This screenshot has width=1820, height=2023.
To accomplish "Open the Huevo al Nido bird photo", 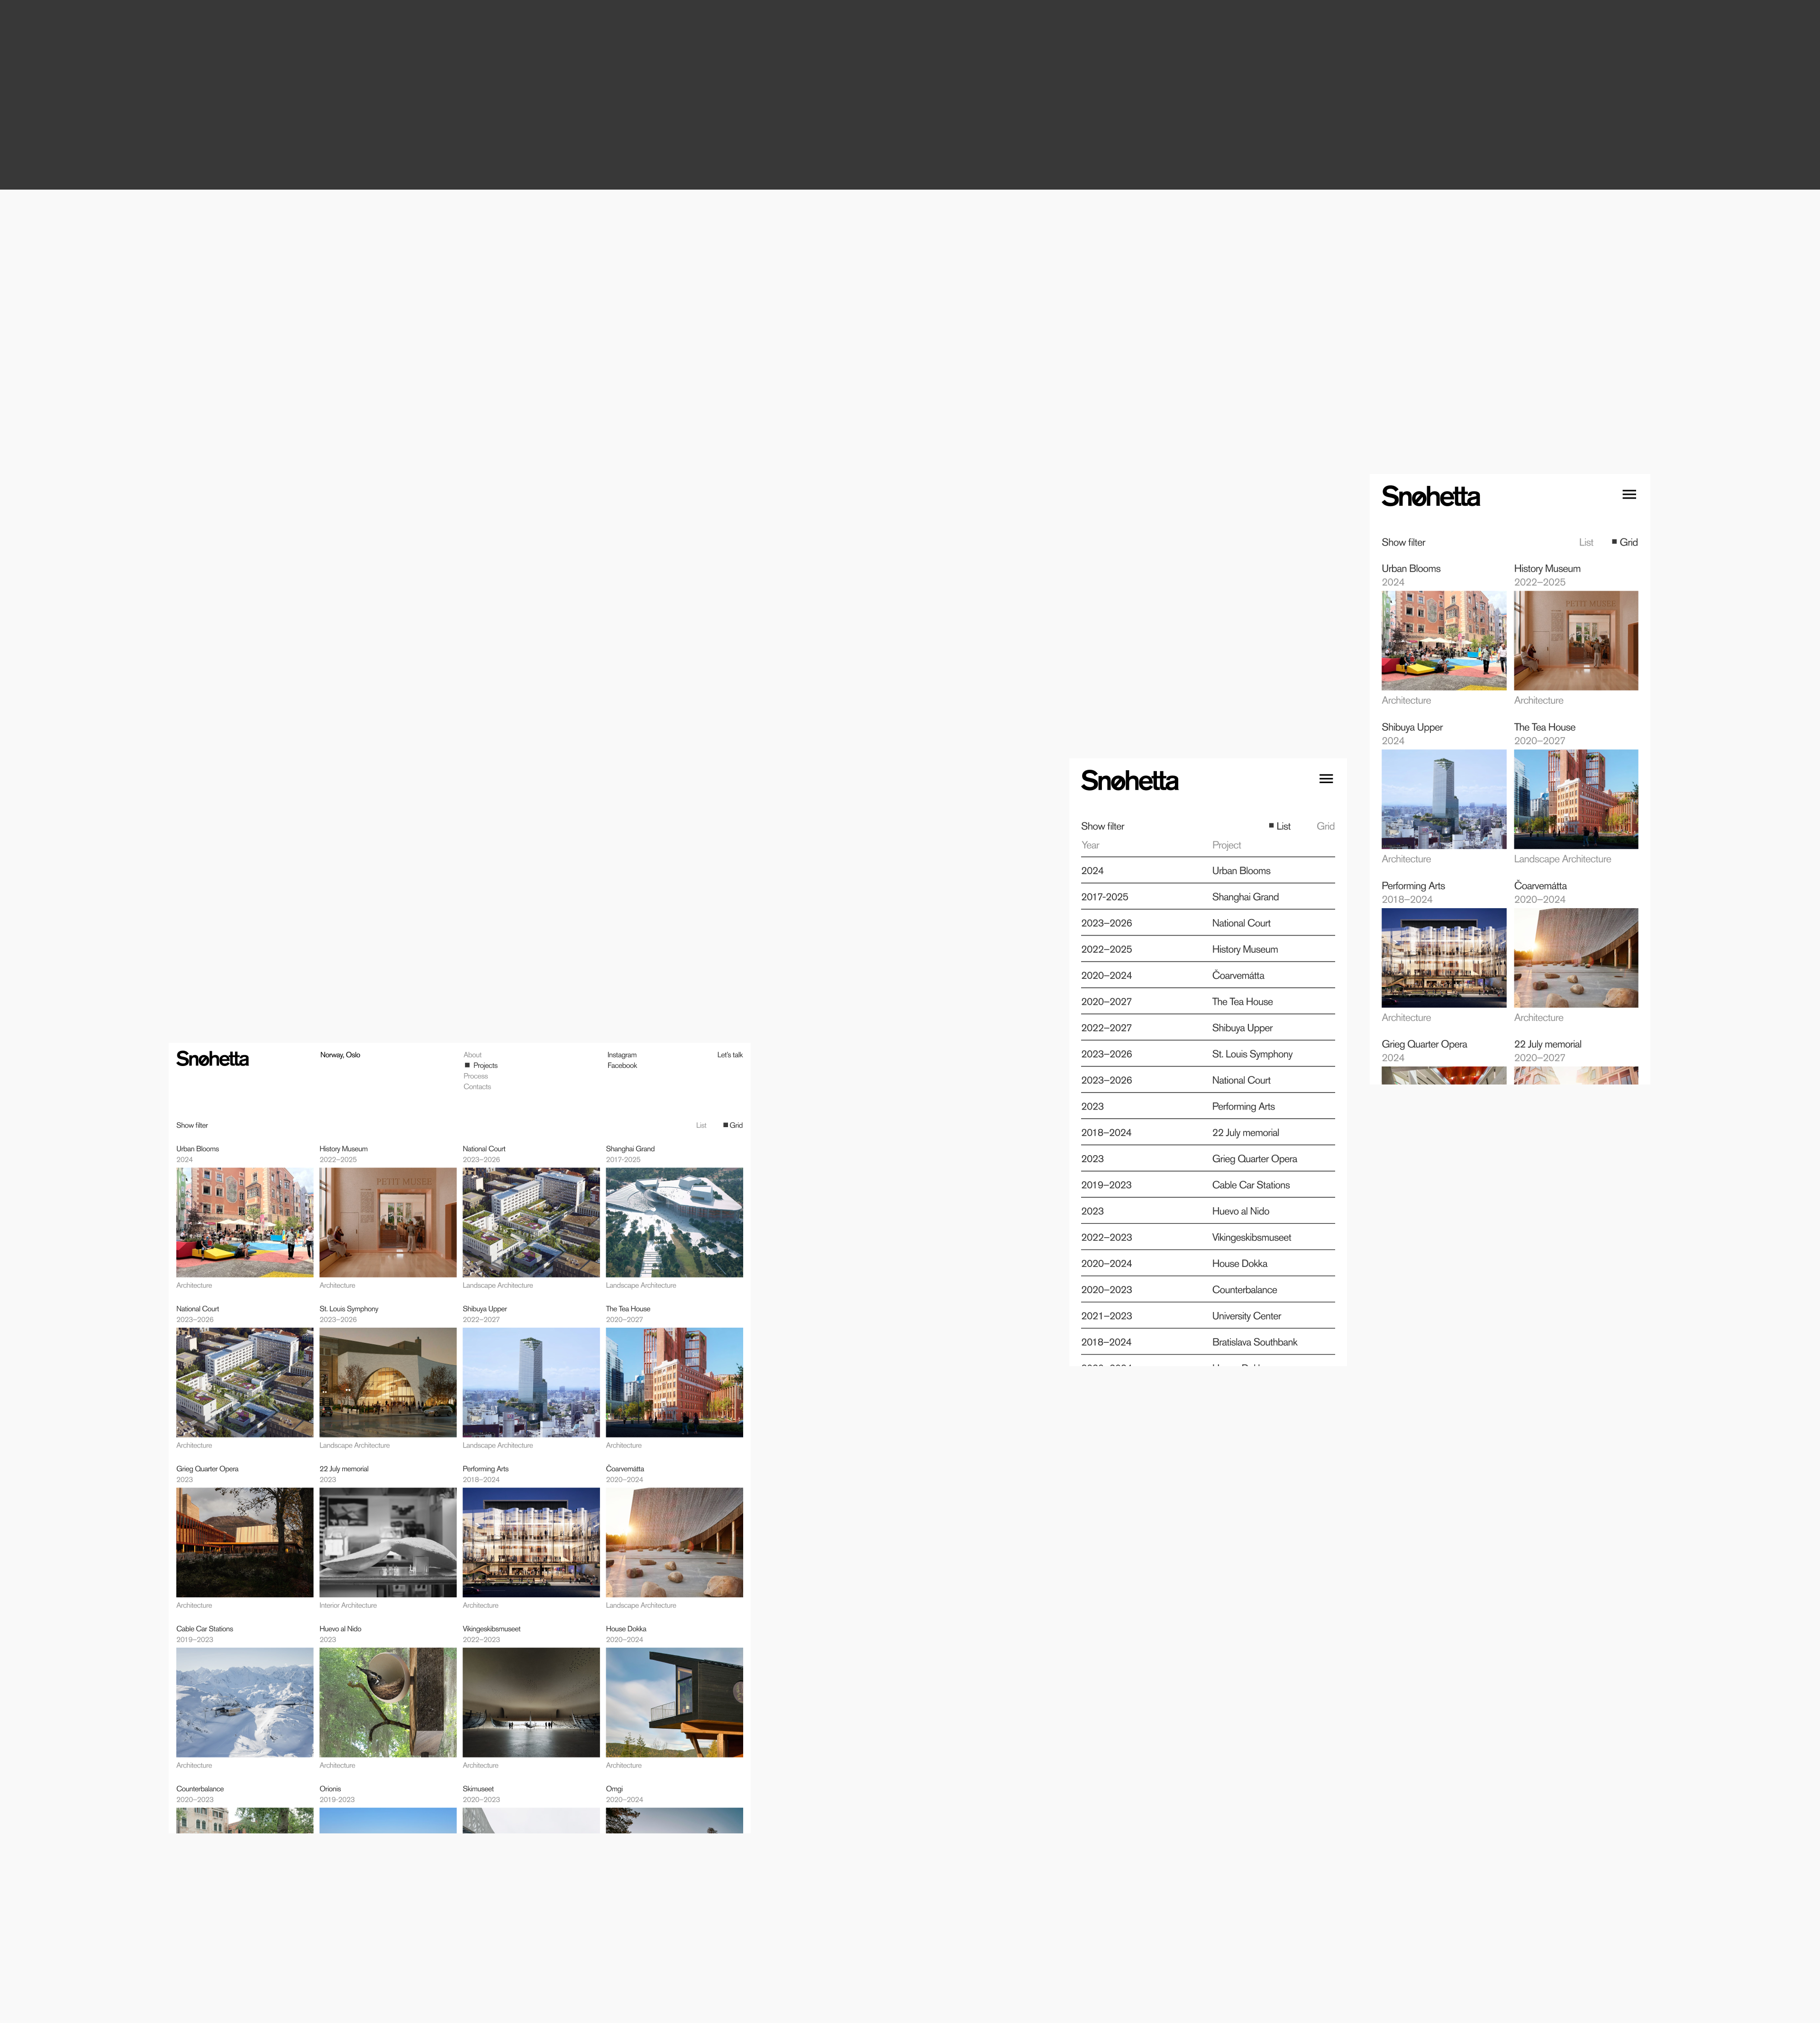I will click(388, 1702).
